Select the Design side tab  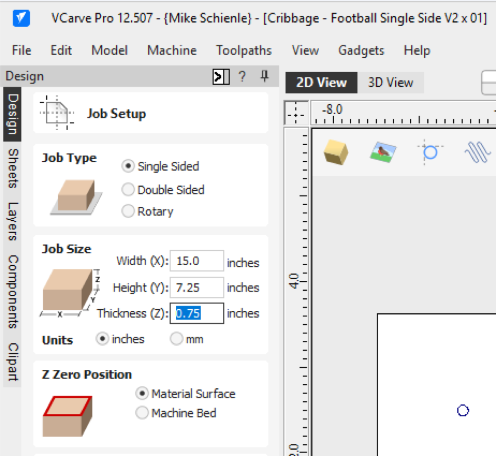[x=12, y=114]
